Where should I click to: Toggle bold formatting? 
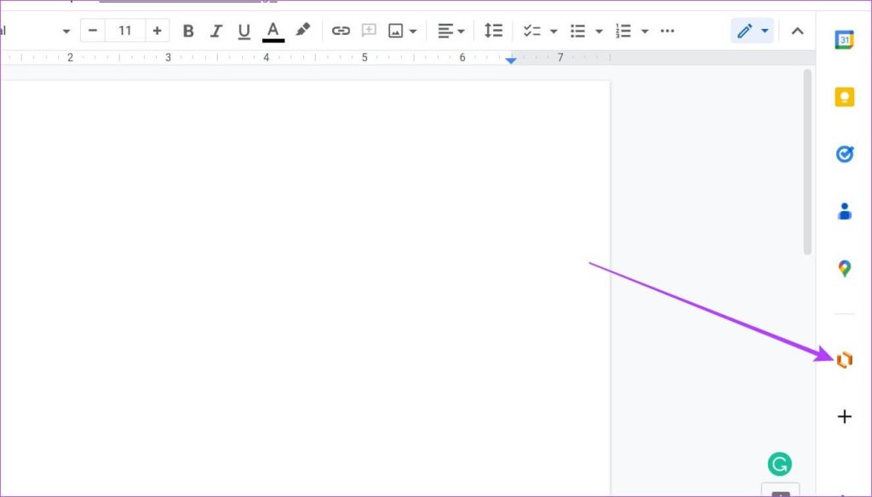click(x=188, y=31)
